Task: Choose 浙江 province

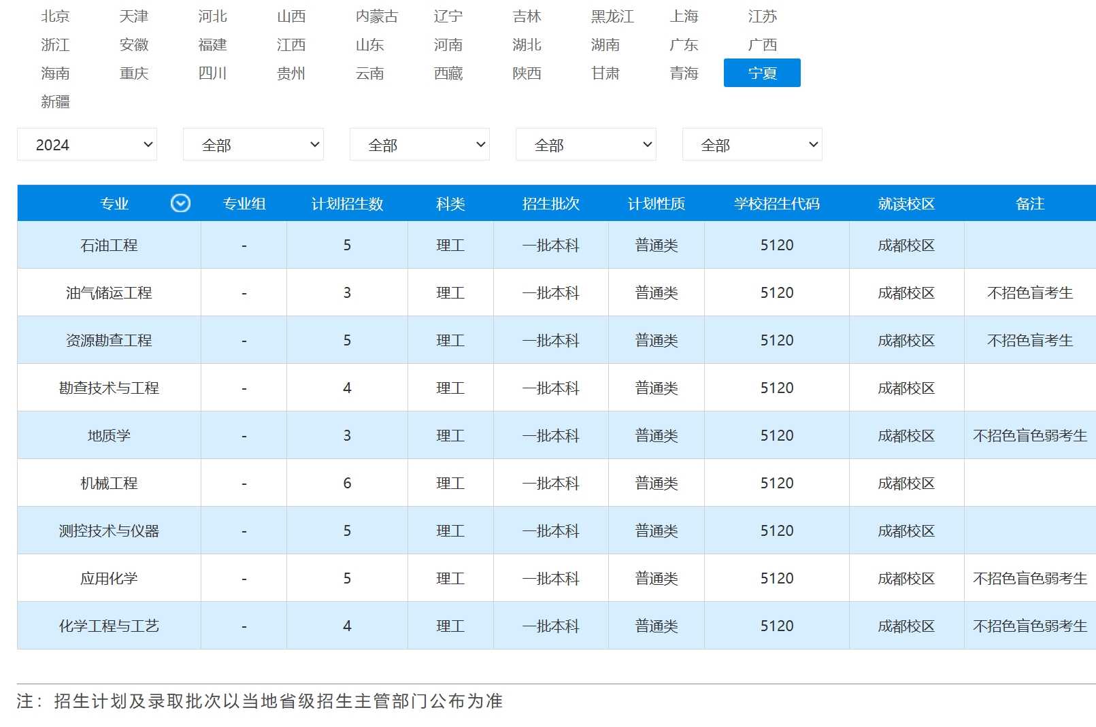Action: [55, 45]
